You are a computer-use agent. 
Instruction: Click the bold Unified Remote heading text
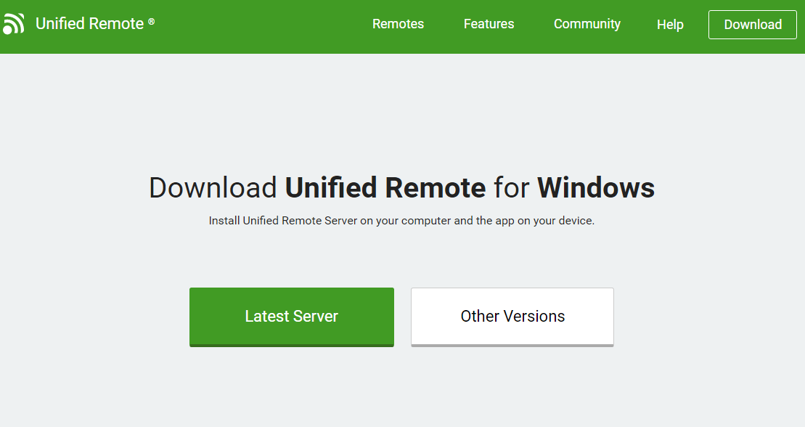tap(385, 187)
